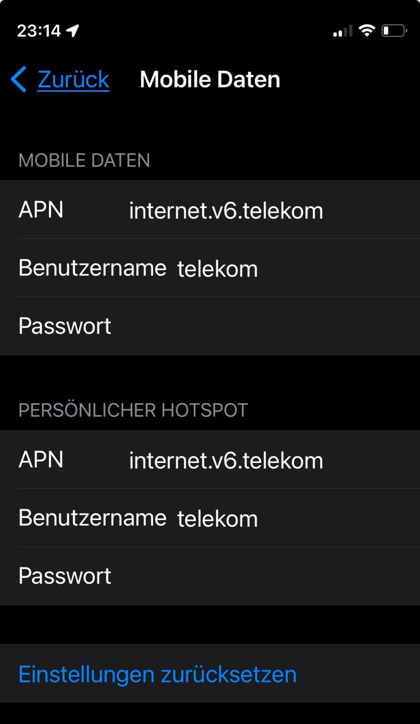Tap the Passwort label under Persönlicher Hotspot
This screenshot has height=724, width=420.
(x=65, y=576)
